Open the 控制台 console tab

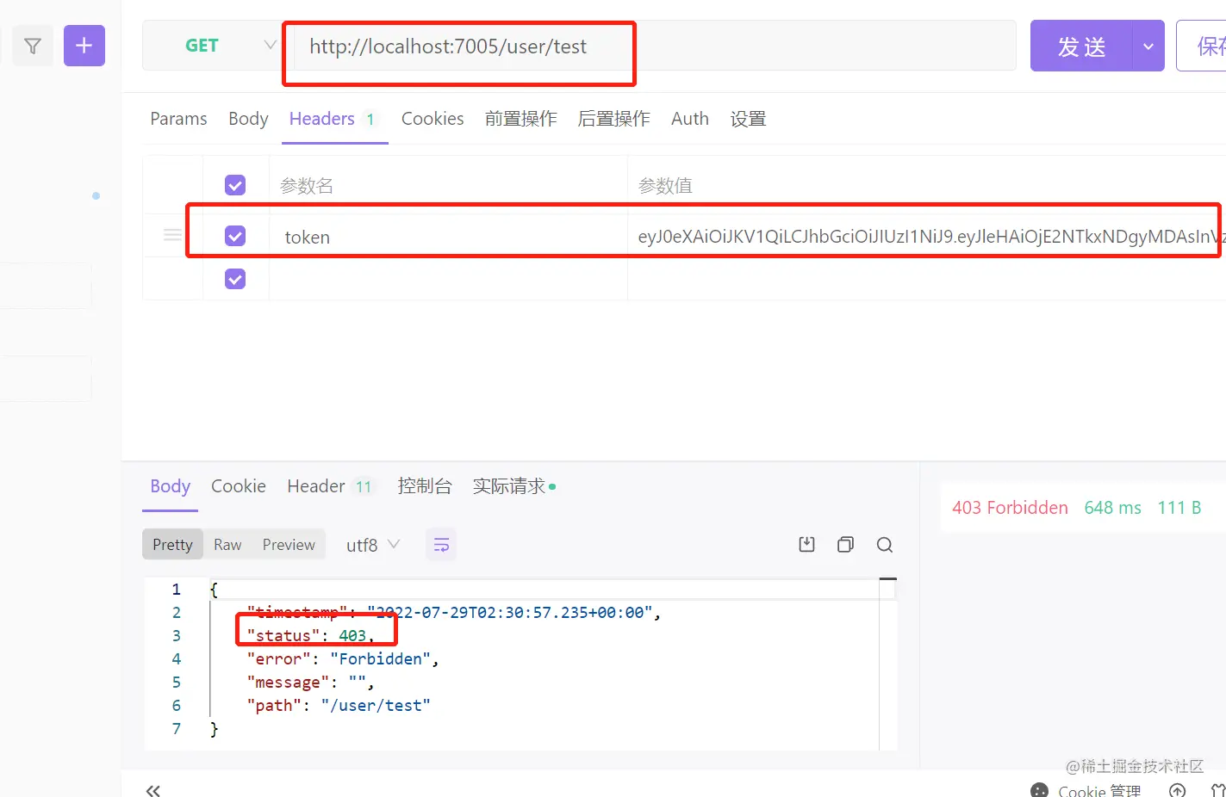[425, 486]
